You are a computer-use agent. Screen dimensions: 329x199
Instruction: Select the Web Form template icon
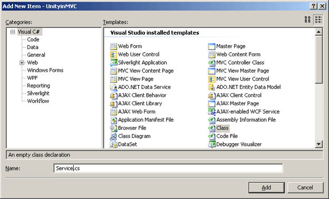113,46
